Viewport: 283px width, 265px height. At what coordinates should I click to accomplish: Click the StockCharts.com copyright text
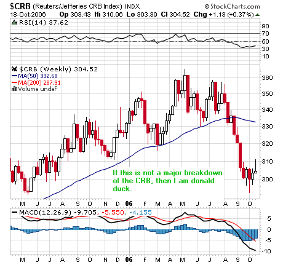tap(232, 7)
